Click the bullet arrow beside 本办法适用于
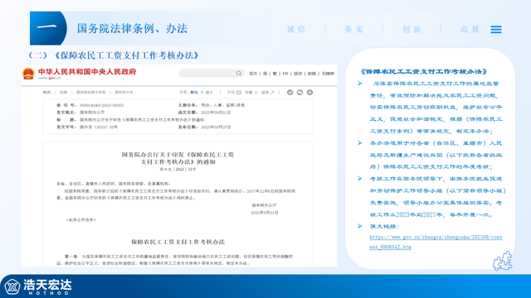The image size is (531, 298). point(359,143)
